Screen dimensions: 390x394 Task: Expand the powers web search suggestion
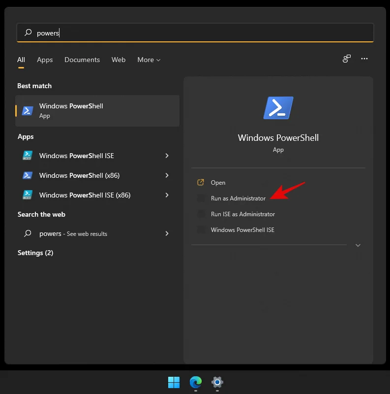167,233
